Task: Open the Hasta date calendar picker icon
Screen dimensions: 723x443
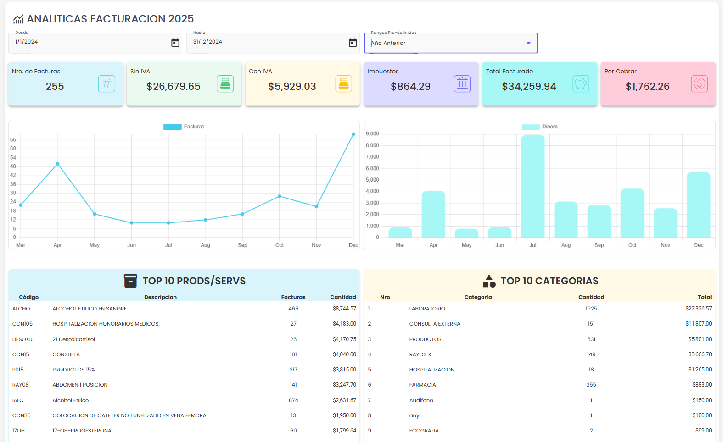Action: 353,43
